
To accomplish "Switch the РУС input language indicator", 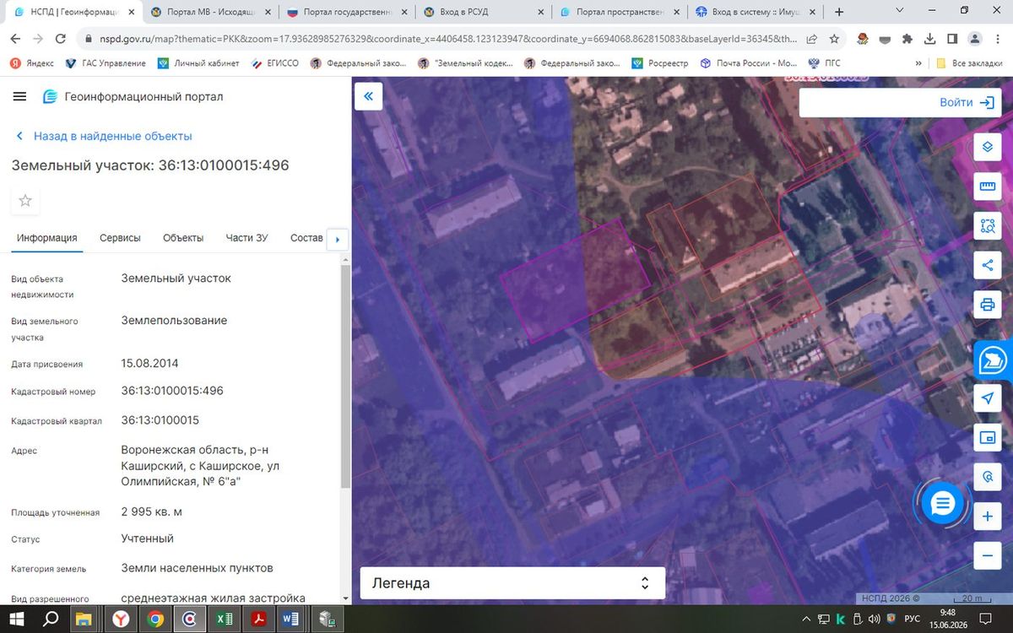I will (x=913, y=619).
